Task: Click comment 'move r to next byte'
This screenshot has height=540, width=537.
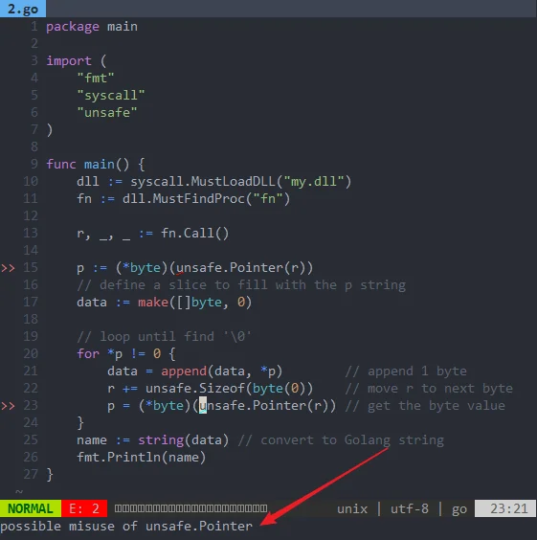Action: (440, 388)
